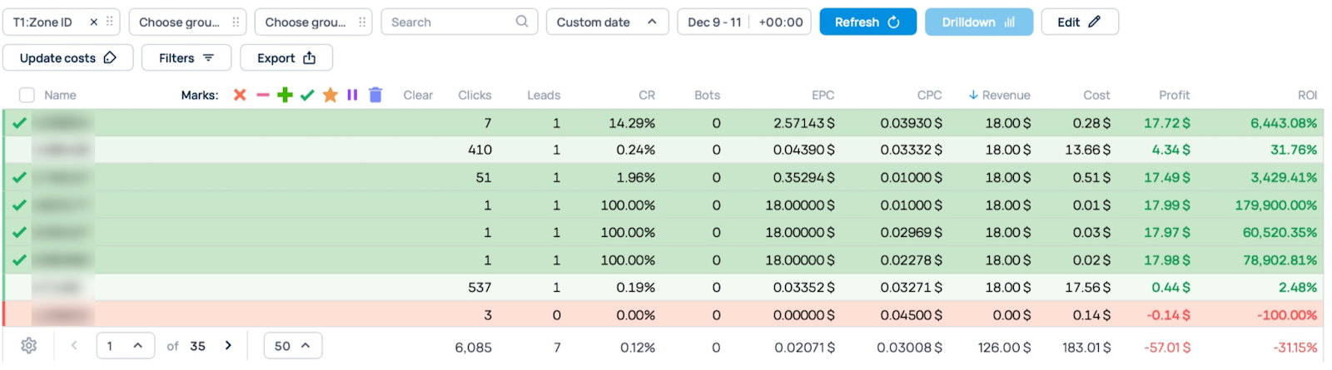Image resolution: width=1332 pixels, height=370 pixels.
Task: Click the Refresh button
Action: (x=867, y=22)
